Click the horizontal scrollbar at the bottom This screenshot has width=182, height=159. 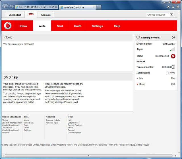[x=88, y=156]
